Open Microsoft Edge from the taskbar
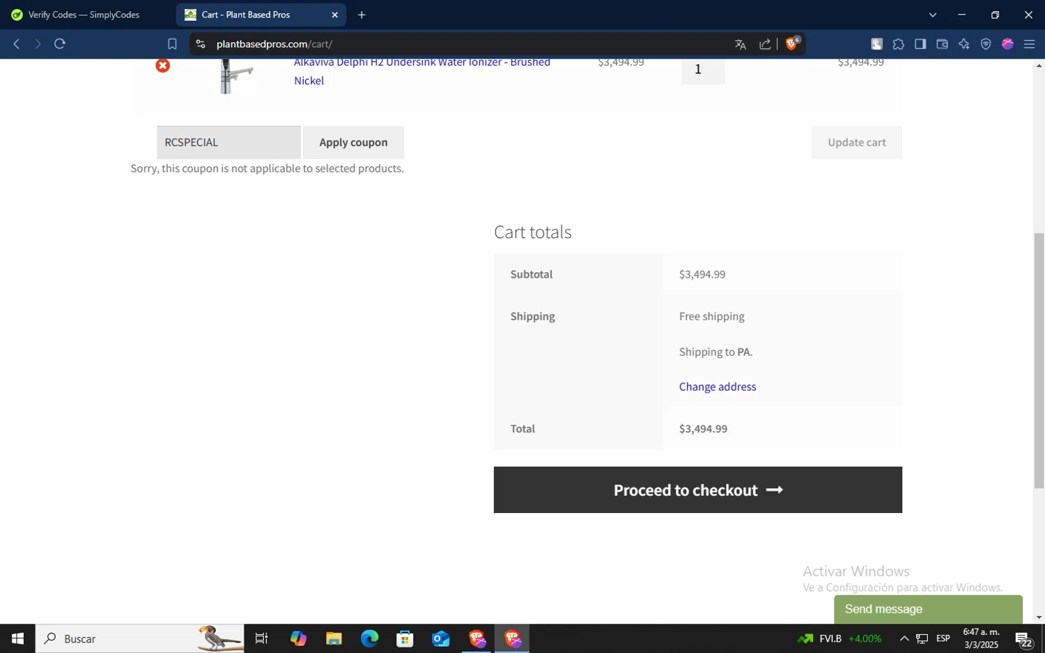The image size is (1045, 653). [x=369, y=638]
